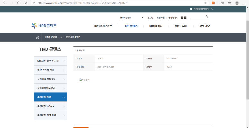Click the HRD 콘텐츠 sidebar heading
The image size is (249, 128).
click(x=50, y=49)
